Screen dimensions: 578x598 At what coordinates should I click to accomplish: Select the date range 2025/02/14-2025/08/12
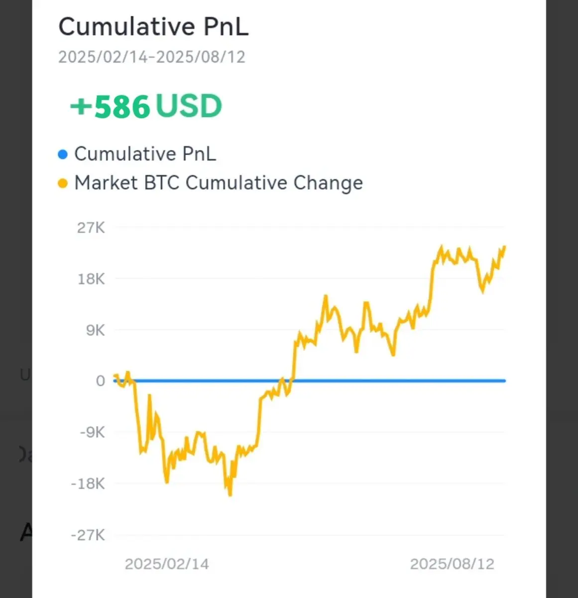tap(152, 57)
